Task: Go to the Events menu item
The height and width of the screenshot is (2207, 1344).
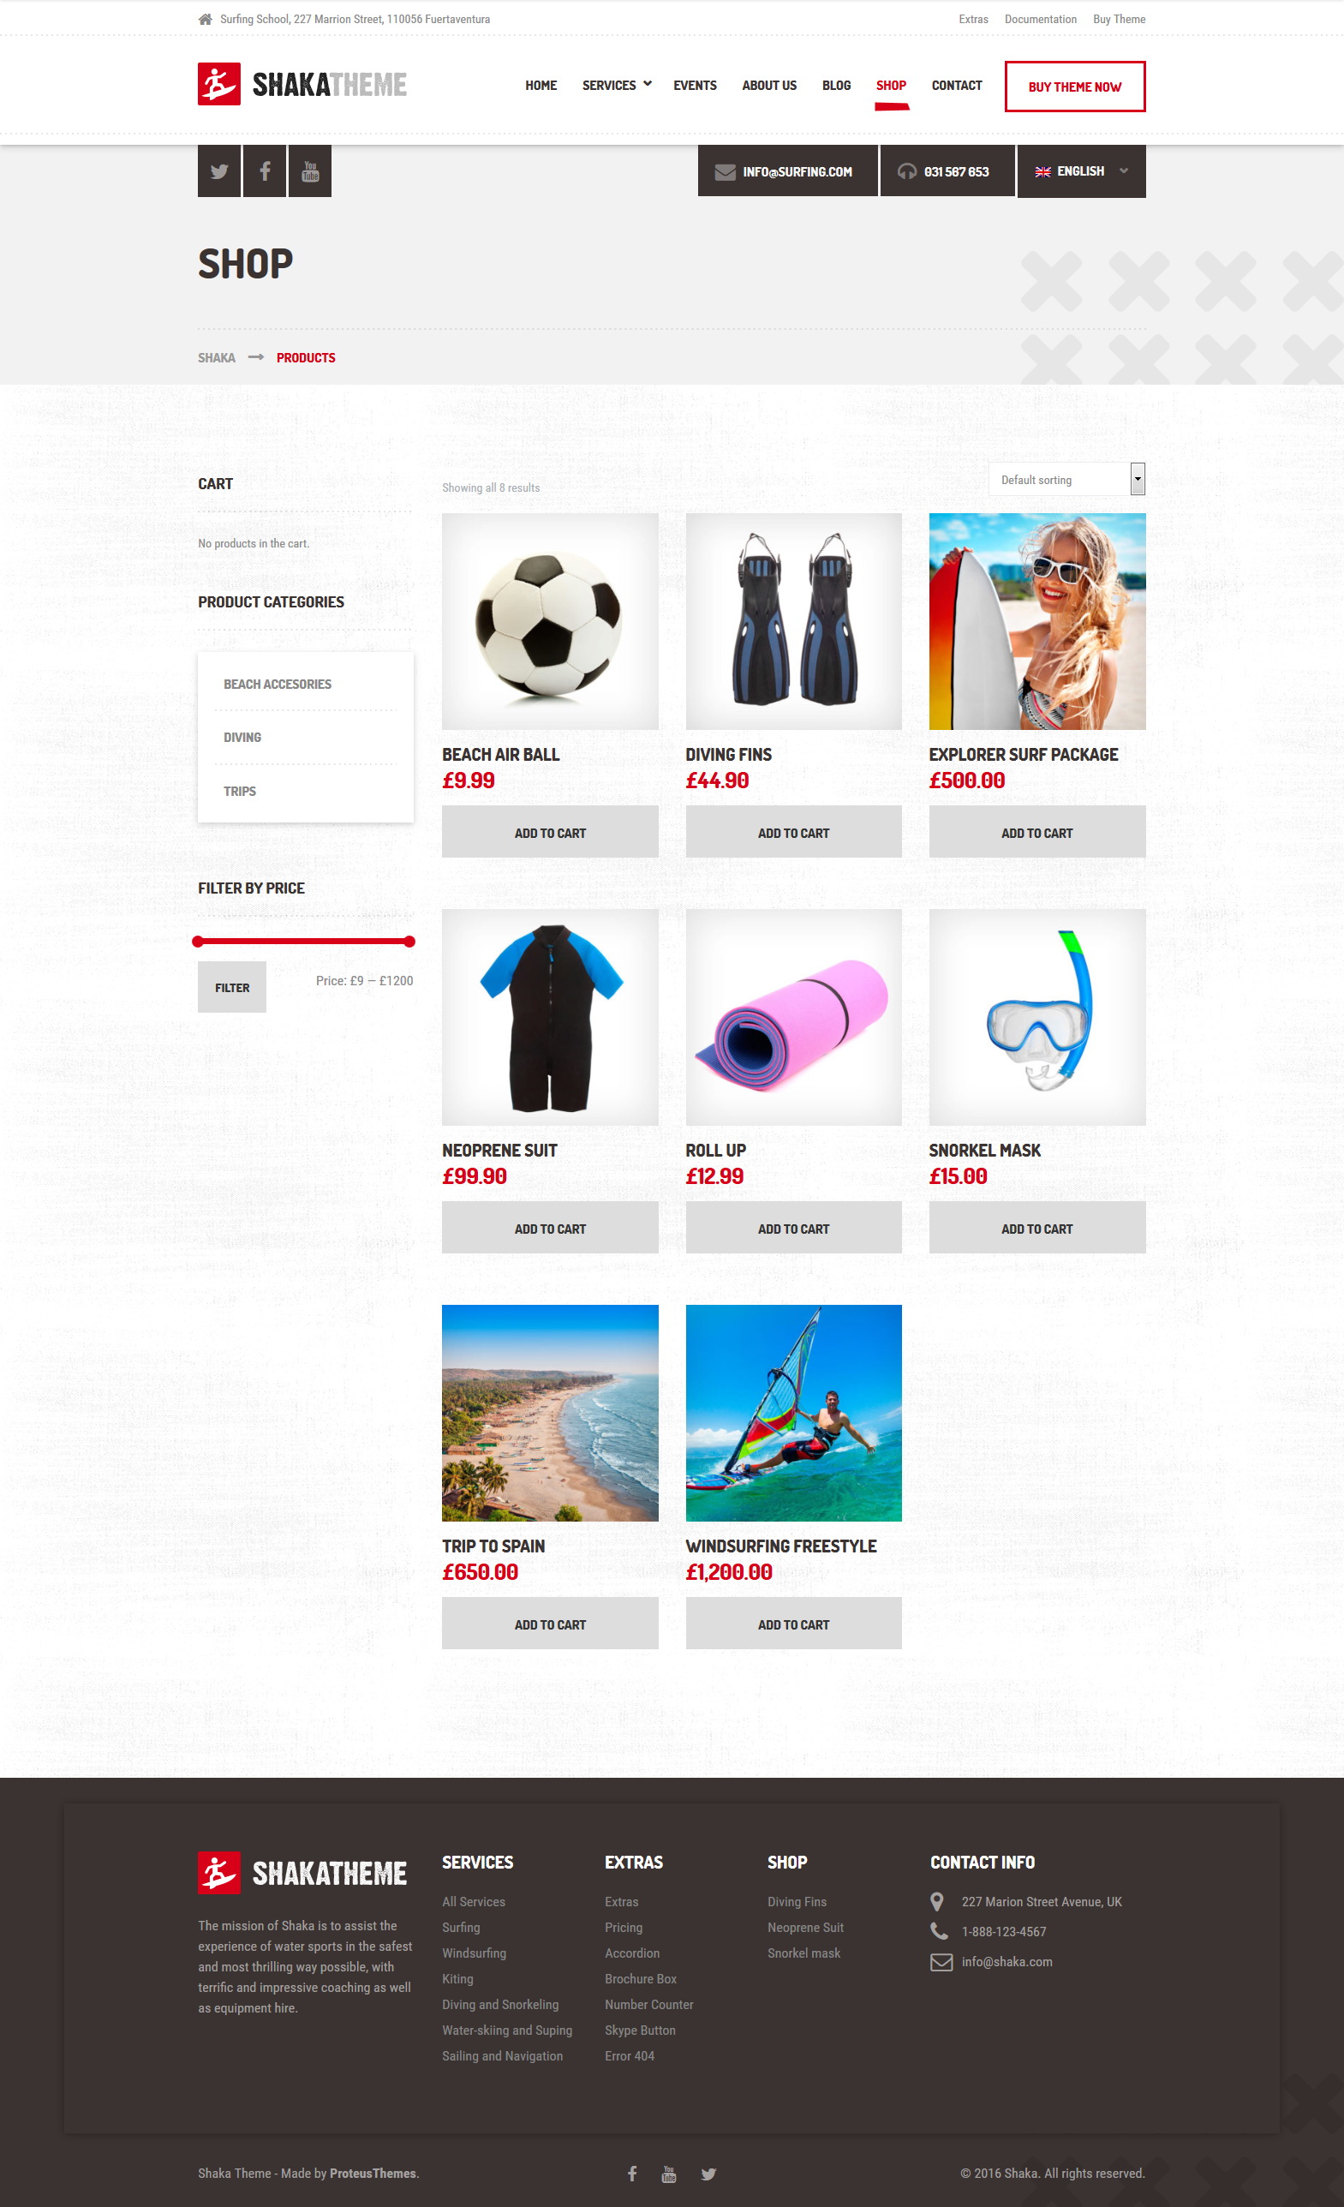Action: point(695,85)
